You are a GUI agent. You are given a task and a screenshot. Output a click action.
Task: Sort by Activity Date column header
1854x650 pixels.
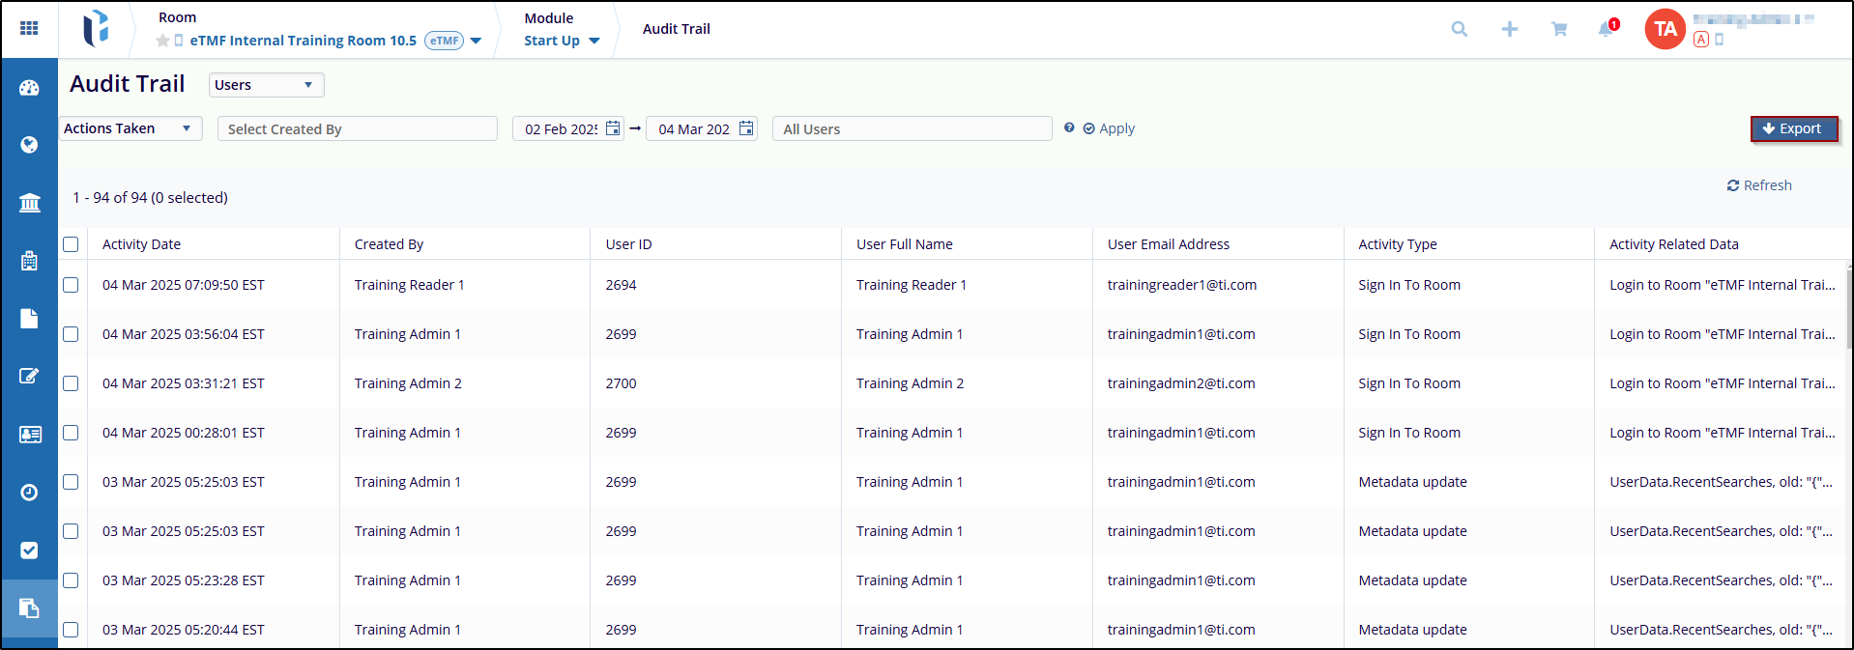pyautogui.click(x=141, y=244)
